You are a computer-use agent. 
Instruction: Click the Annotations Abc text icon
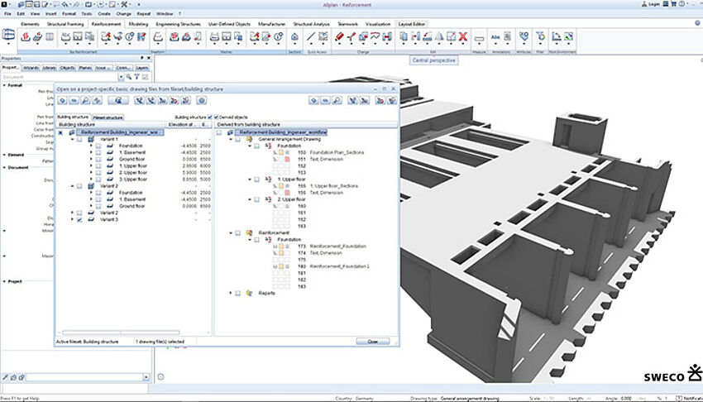496,37
